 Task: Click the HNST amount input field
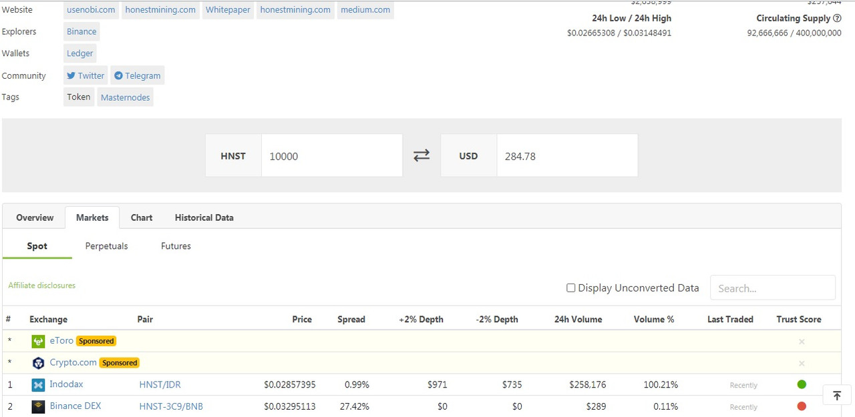[x=331, y=156]
